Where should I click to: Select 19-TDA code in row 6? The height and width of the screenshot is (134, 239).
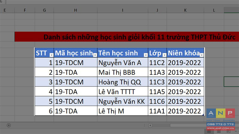click(76, 111)
